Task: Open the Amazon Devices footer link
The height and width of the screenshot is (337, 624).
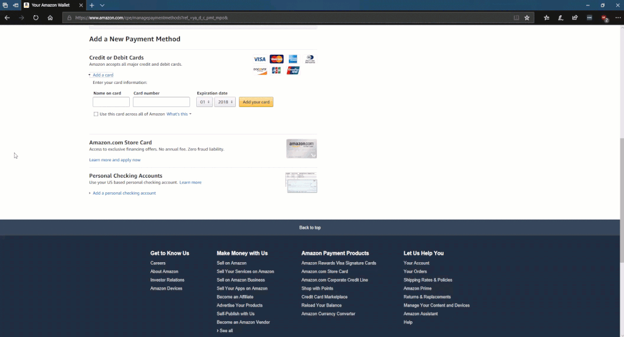Action: tap(166, 288)
